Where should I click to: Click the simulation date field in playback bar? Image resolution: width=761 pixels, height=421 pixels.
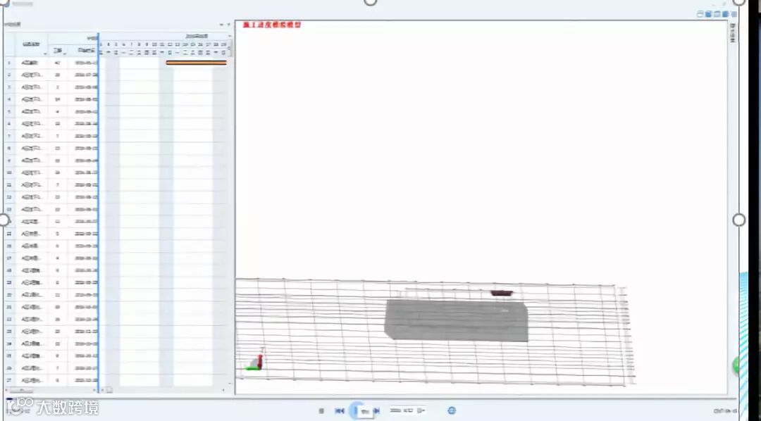click(408, 410)
